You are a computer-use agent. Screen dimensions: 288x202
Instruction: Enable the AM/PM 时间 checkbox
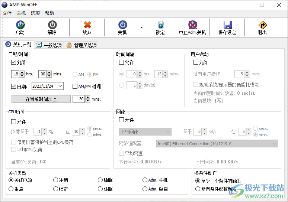tap(75, 86)
